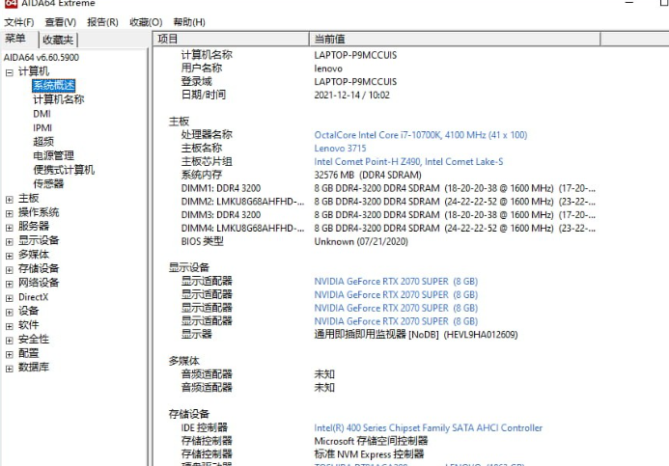This screenshot has height=466, width=669.
Task: Select 系统概述 in the tree
Action: (54, 85)
